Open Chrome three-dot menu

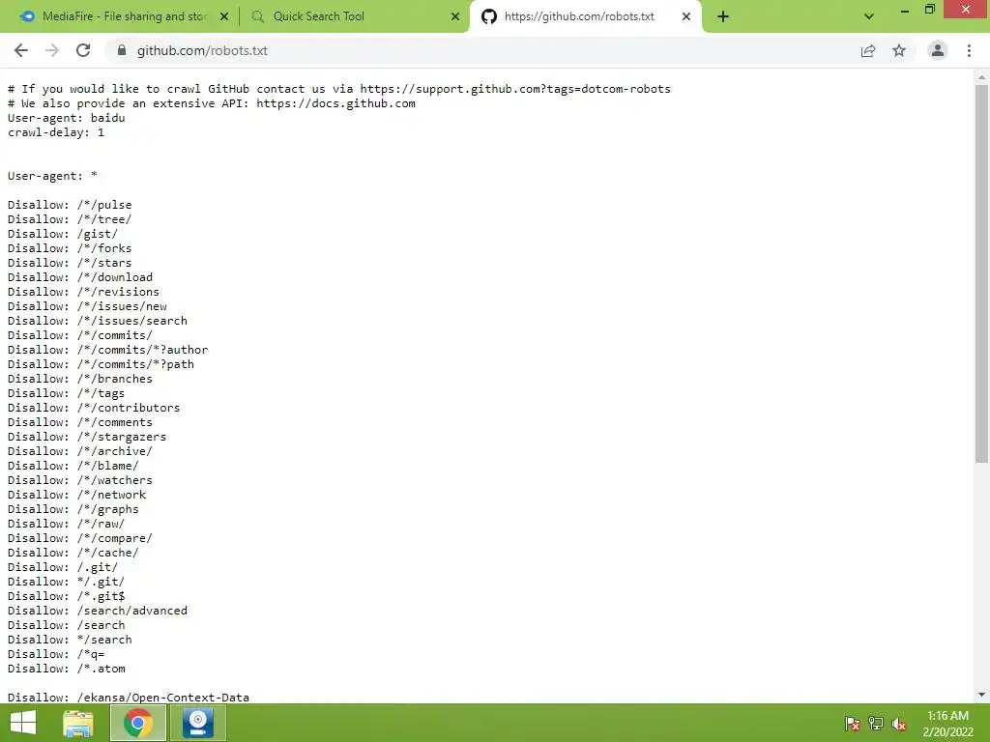click(x=969, y=50)
